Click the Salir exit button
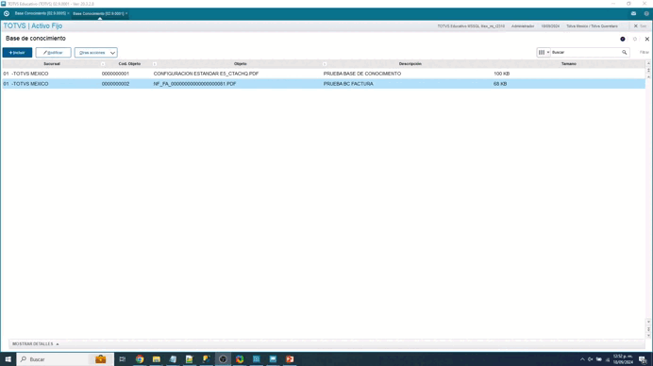The width and height of the screenshot is (653, 366). [x=640, y=25]
